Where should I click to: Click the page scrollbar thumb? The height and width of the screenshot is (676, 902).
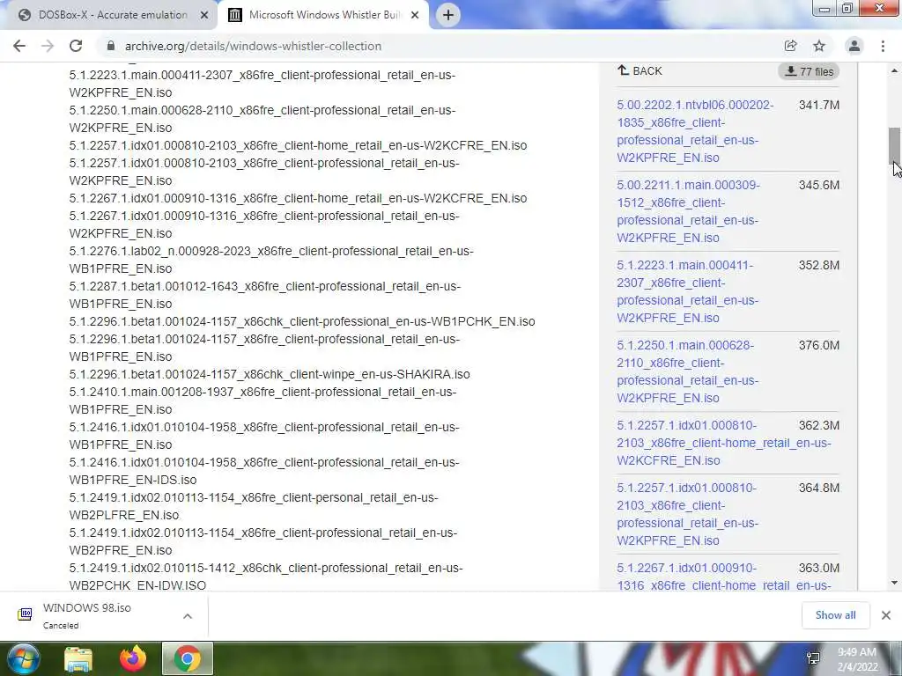coord(894,145)
